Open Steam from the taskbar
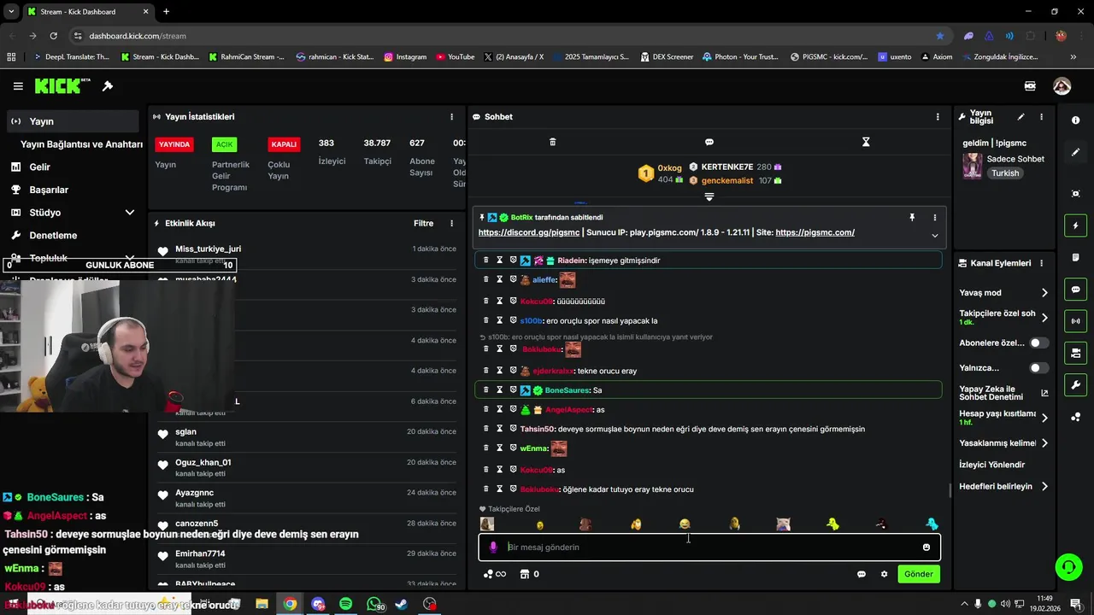The width and height of the screenshot is (1094, 615). [401, 604]
